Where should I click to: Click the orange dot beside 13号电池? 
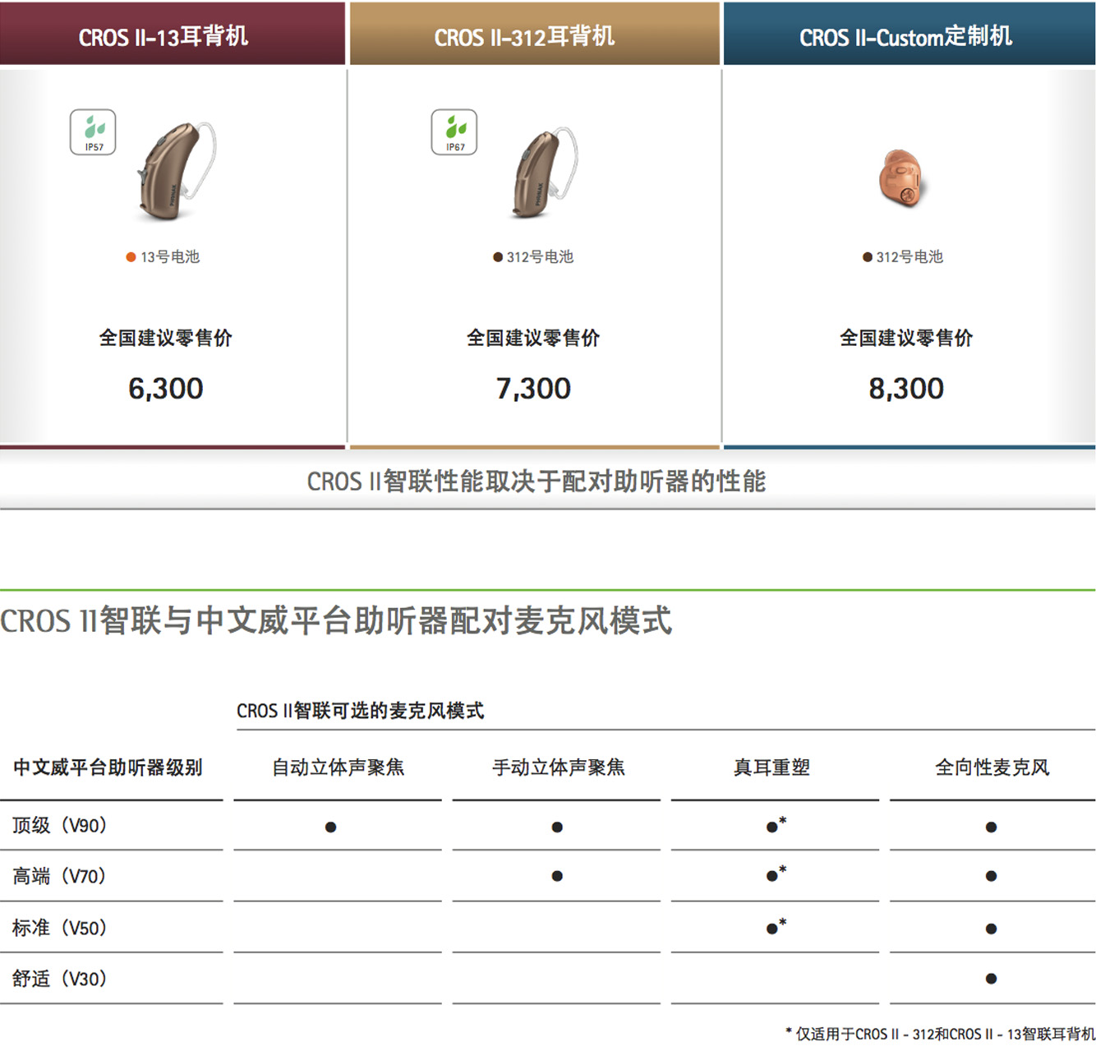click(131, 257)
